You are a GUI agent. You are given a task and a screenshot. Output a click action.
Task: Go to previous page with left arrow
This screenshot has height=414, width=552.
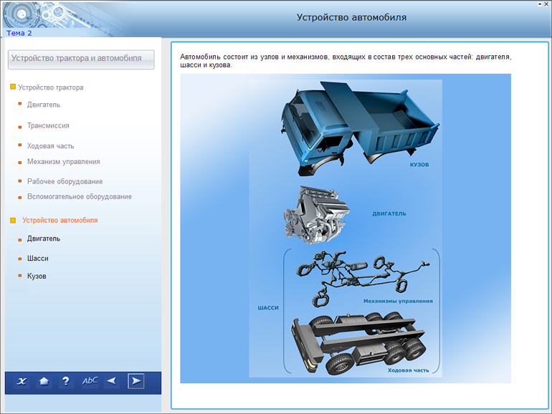111,381
